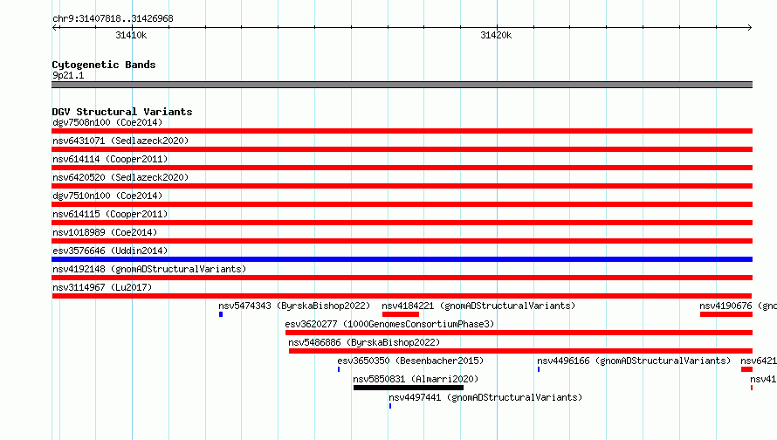Click the red esv3620277 variant bar
777x440 pixels.
(519, 333)
